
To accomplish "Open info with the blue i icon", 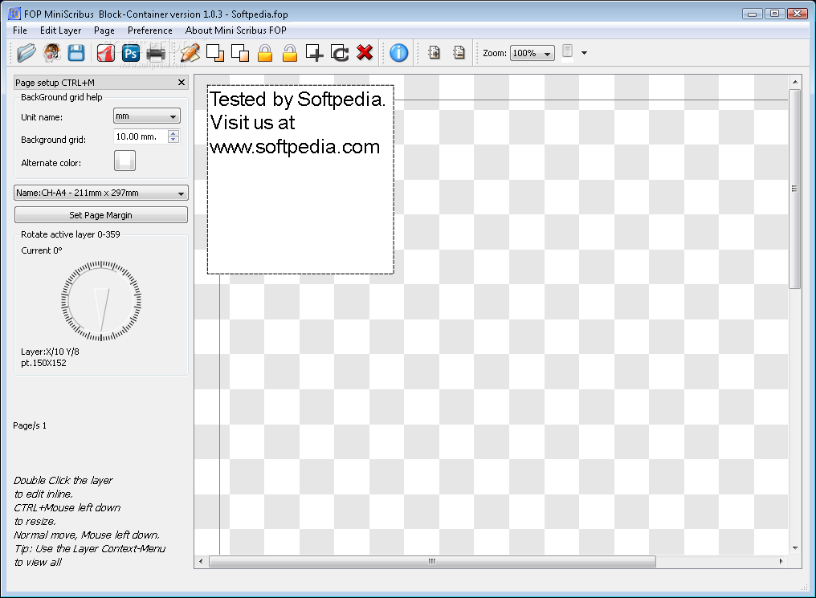I will pos(398,52).
